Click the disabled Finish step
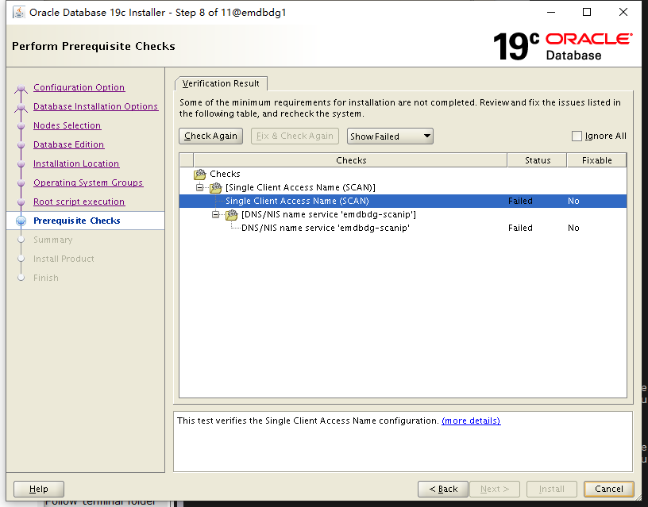648x507 pixels. pos(46,278)
